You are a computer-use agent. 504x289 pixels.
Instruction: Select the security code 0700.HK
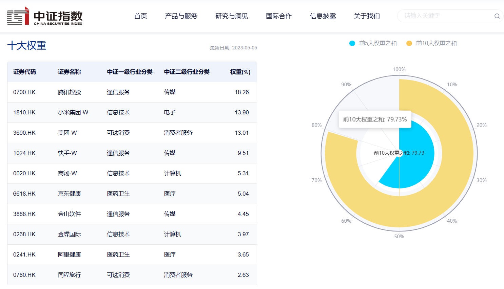24,92
